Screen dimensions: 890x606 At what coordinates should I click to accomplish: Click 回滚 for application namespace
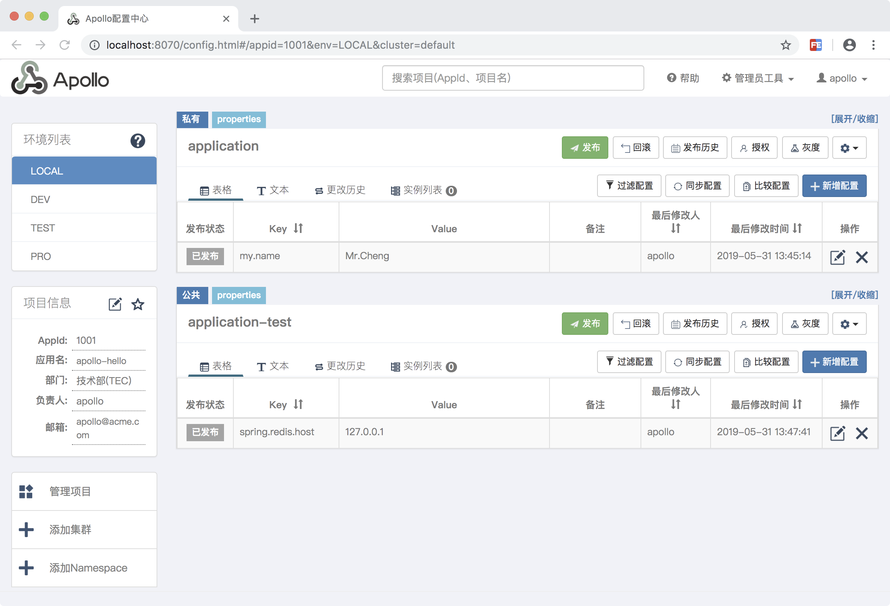click(x=636, y=148)
